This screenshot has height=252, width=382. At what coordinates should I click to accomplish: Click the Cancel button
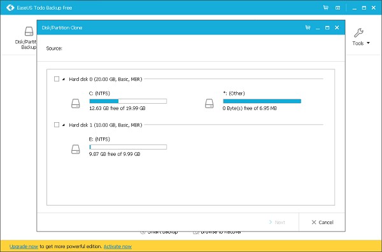tap(322, 222)
